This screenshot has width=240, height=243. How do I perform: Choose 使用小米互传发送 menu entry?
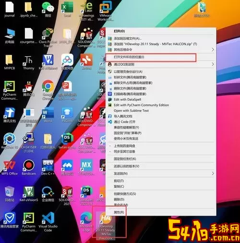[126, 139]
